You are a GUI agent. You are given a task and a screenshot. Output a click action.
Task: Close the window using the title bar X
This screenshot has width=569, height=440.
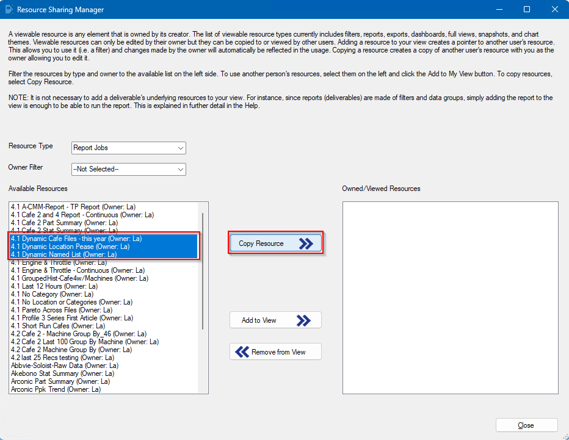coord(554,9)
